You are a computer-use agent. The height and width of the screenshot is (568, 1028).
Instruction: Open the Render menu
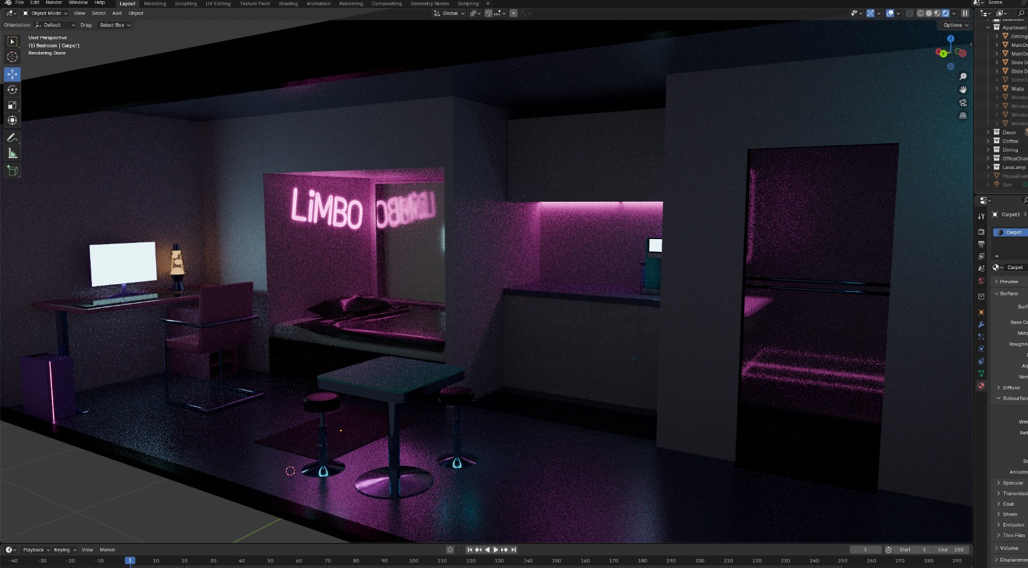pos(54,3)
